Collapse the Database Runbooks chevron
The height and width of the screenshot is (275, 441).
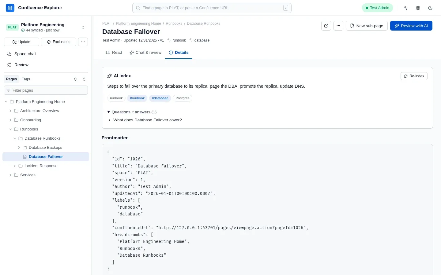pos(15,138)
